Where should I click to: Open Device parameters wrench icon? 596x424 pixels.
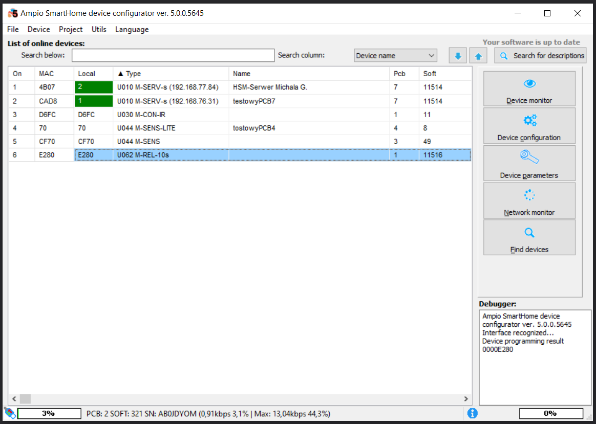pos(529,157)
